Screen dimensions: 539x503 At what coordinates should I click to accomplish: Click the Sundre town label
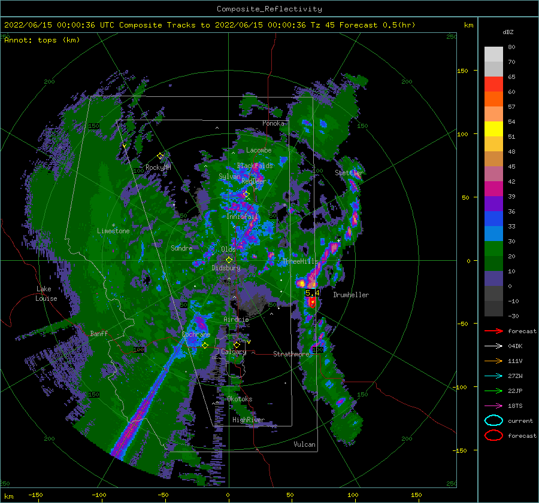click(x=181, y=248)
